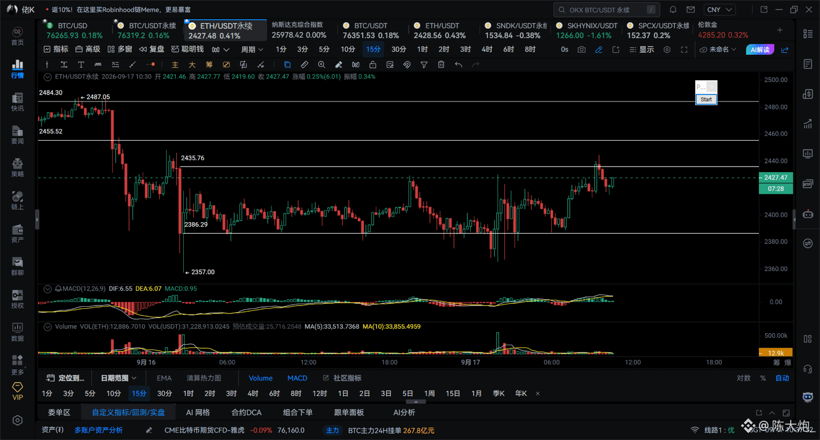
Task: Open the CNY currency dropdown
Action: point(720,10)
